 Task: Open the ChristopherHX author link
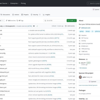coord(10,26)
